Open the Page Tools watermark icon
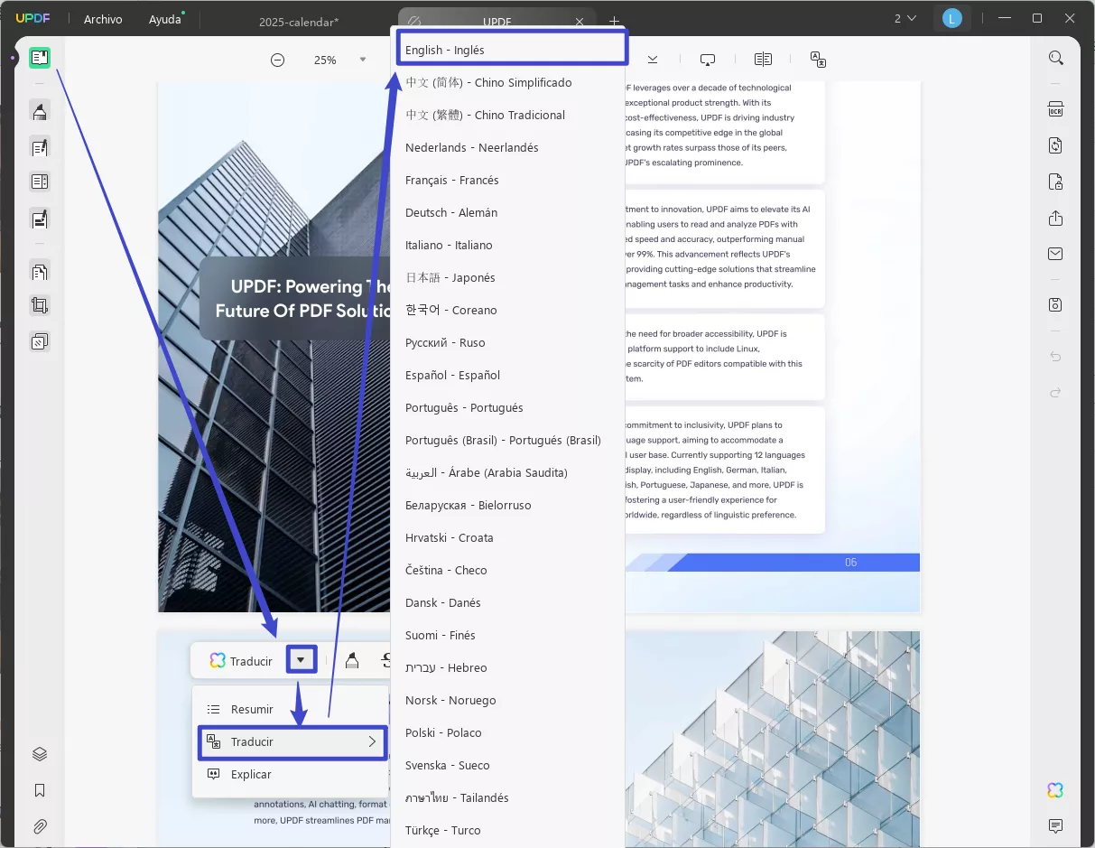The image size is (1095, 848). pyautogui.click(x=40, y=342)
